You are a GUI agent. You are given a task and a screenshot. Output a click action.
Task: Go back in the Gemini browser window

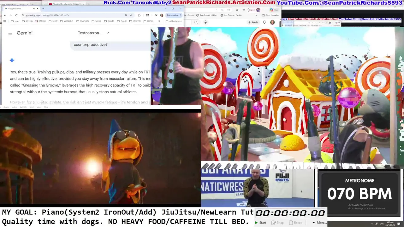click(5, 15)
